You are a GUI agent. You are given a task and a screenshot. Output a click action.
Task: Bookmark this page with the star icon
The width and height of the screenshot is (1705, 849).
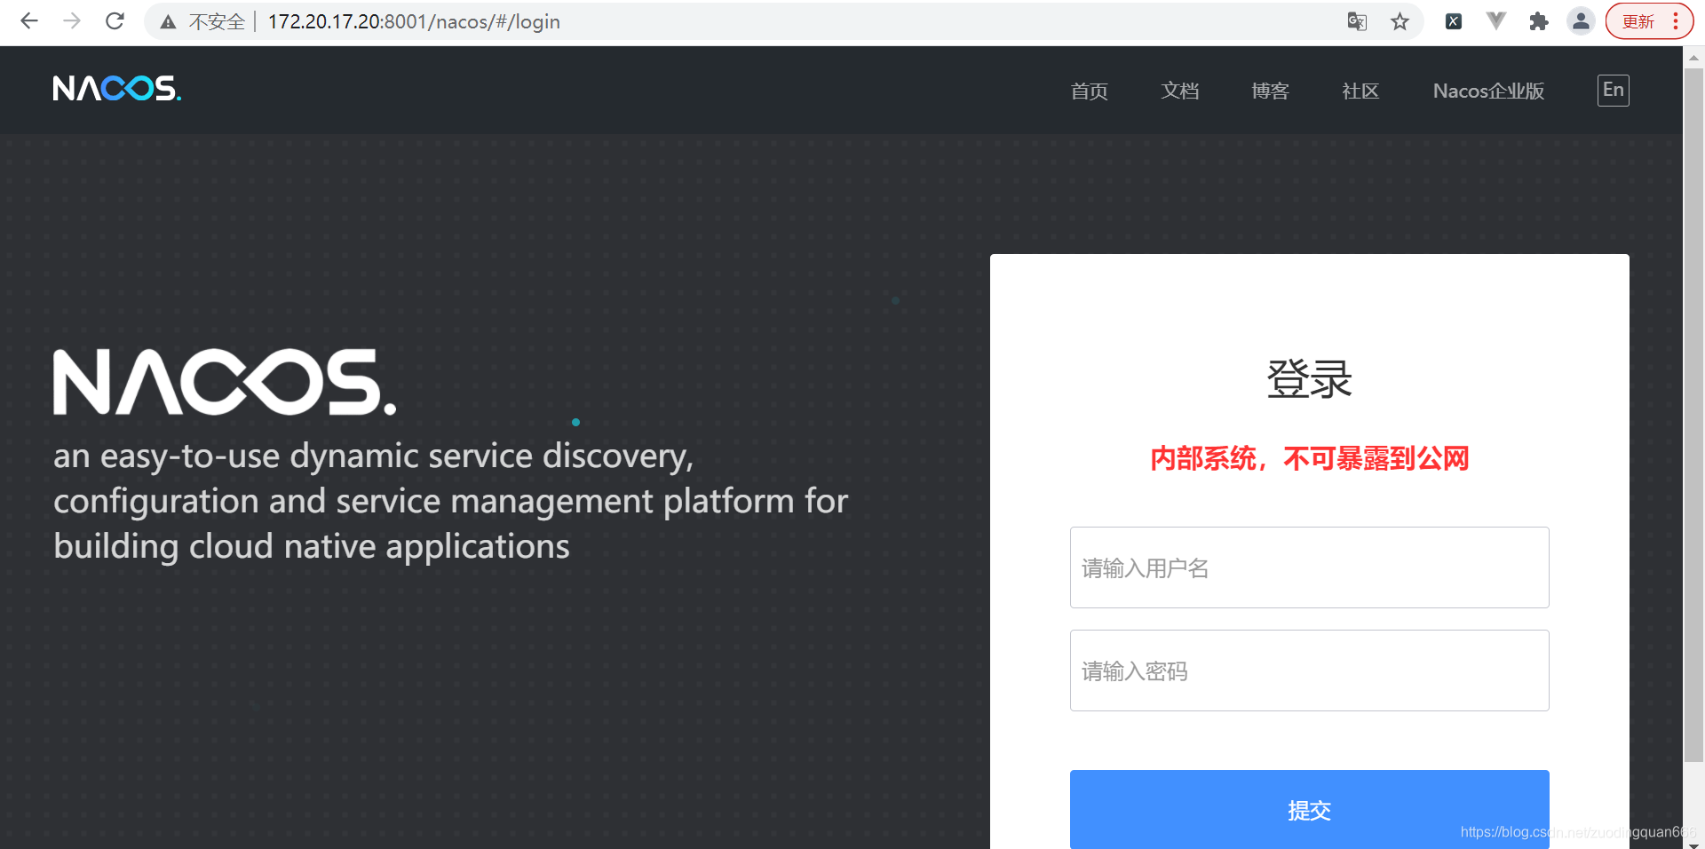tap(1400, 21)
